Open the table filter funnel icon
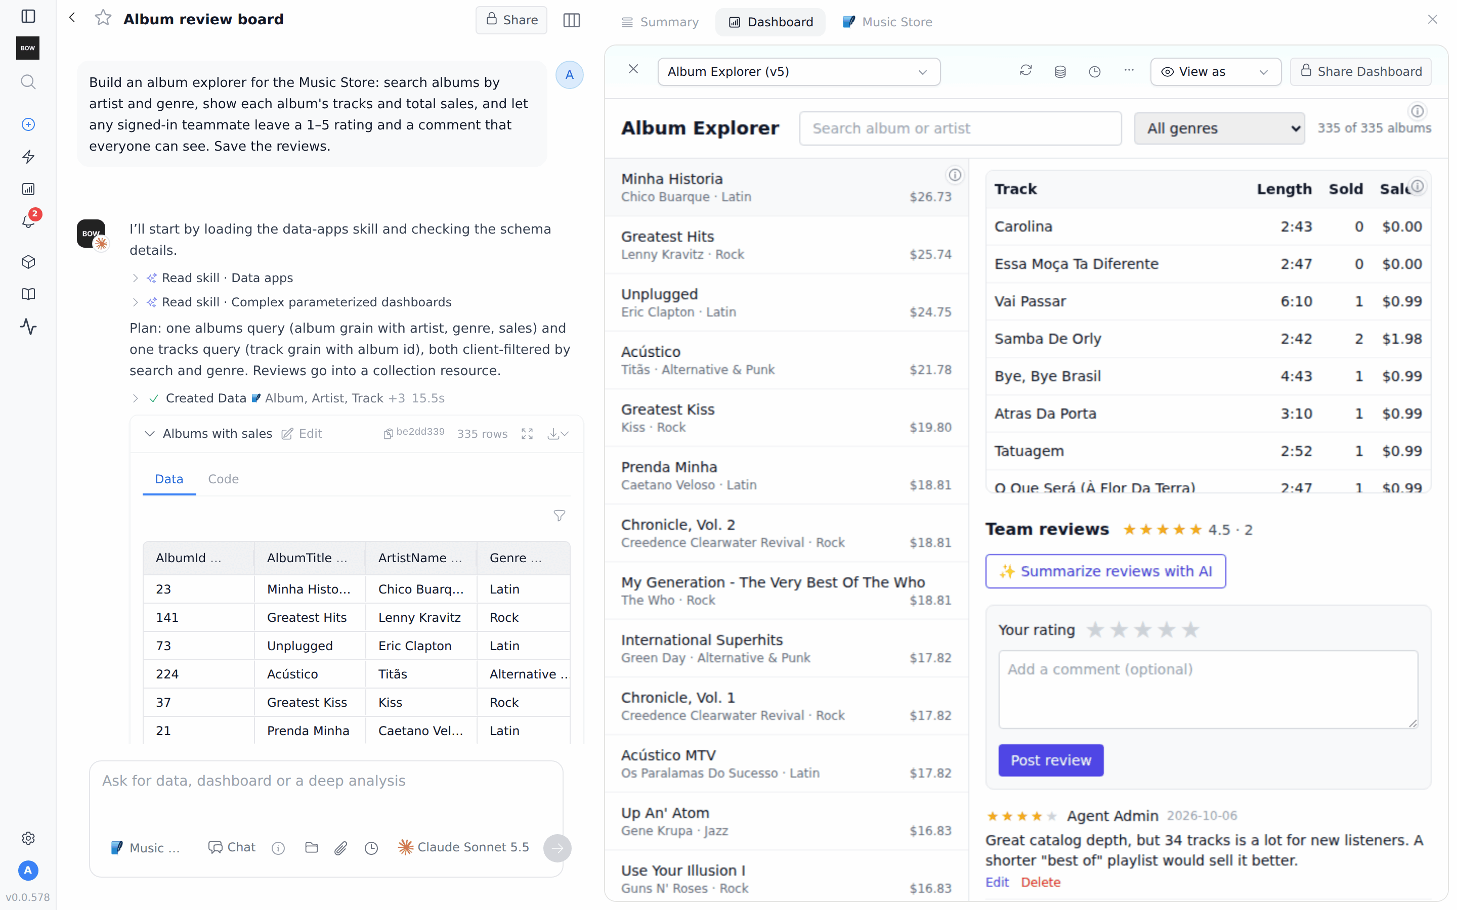 point(560,516)
